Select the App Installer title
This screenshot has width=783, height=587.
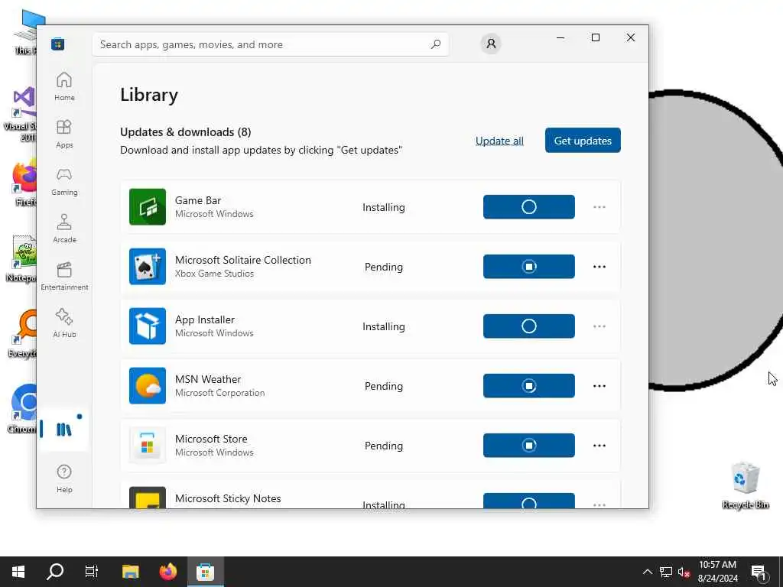click(205, 319)
